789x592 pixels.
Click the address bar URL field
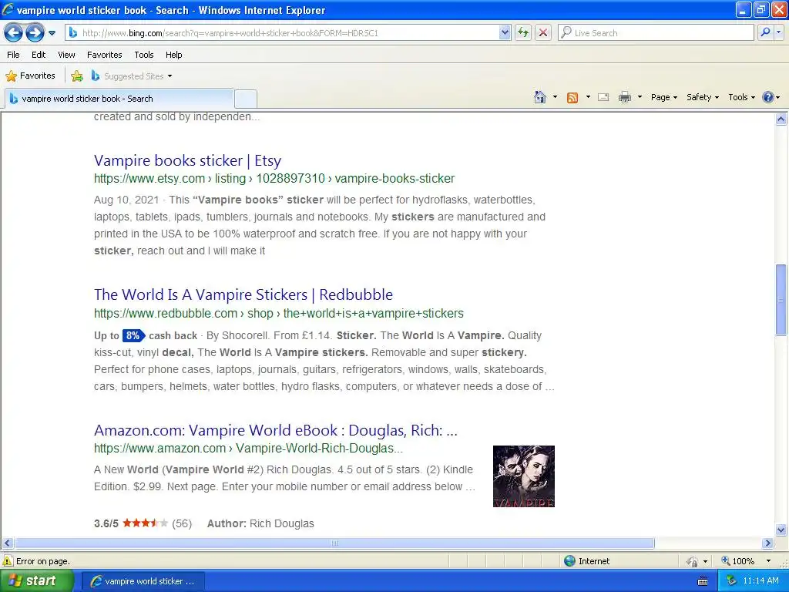click(x=283, y=33)
